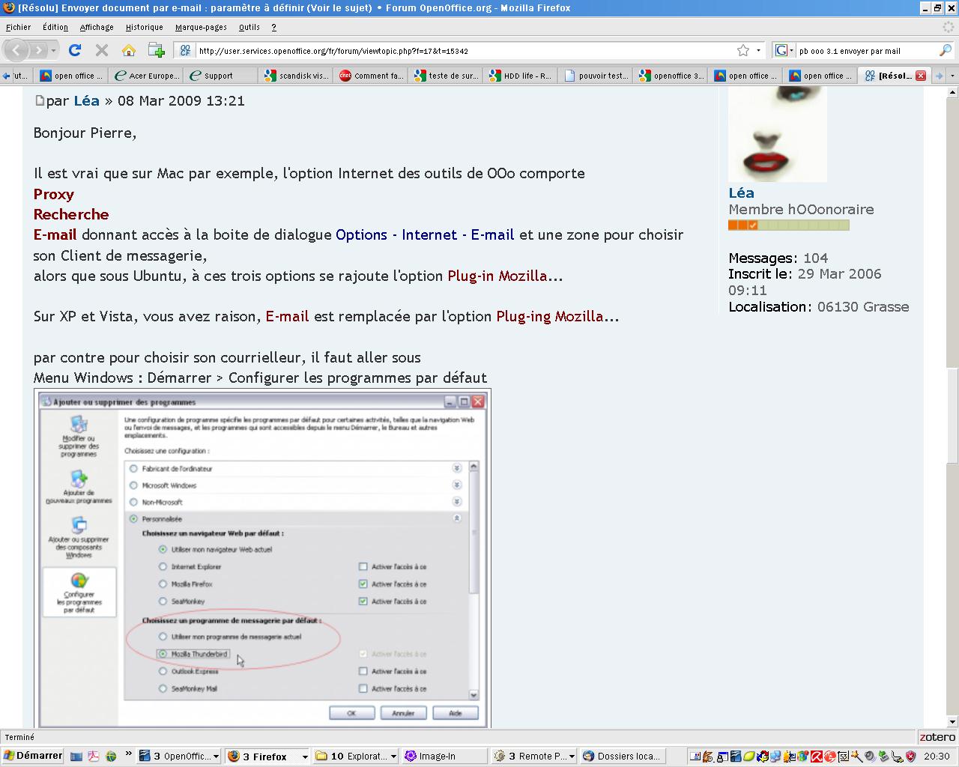Screen dimensions: 959x767
Task: Open Léa's profile from the post header
Action: tap(86, 101)
